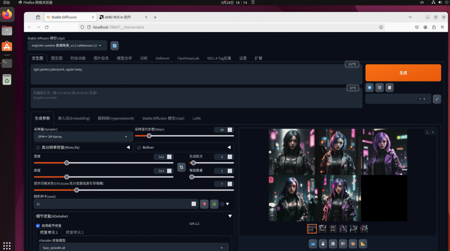Click the CFG Scale slider handle
450x251 pixels.
[x=76, y=190]
